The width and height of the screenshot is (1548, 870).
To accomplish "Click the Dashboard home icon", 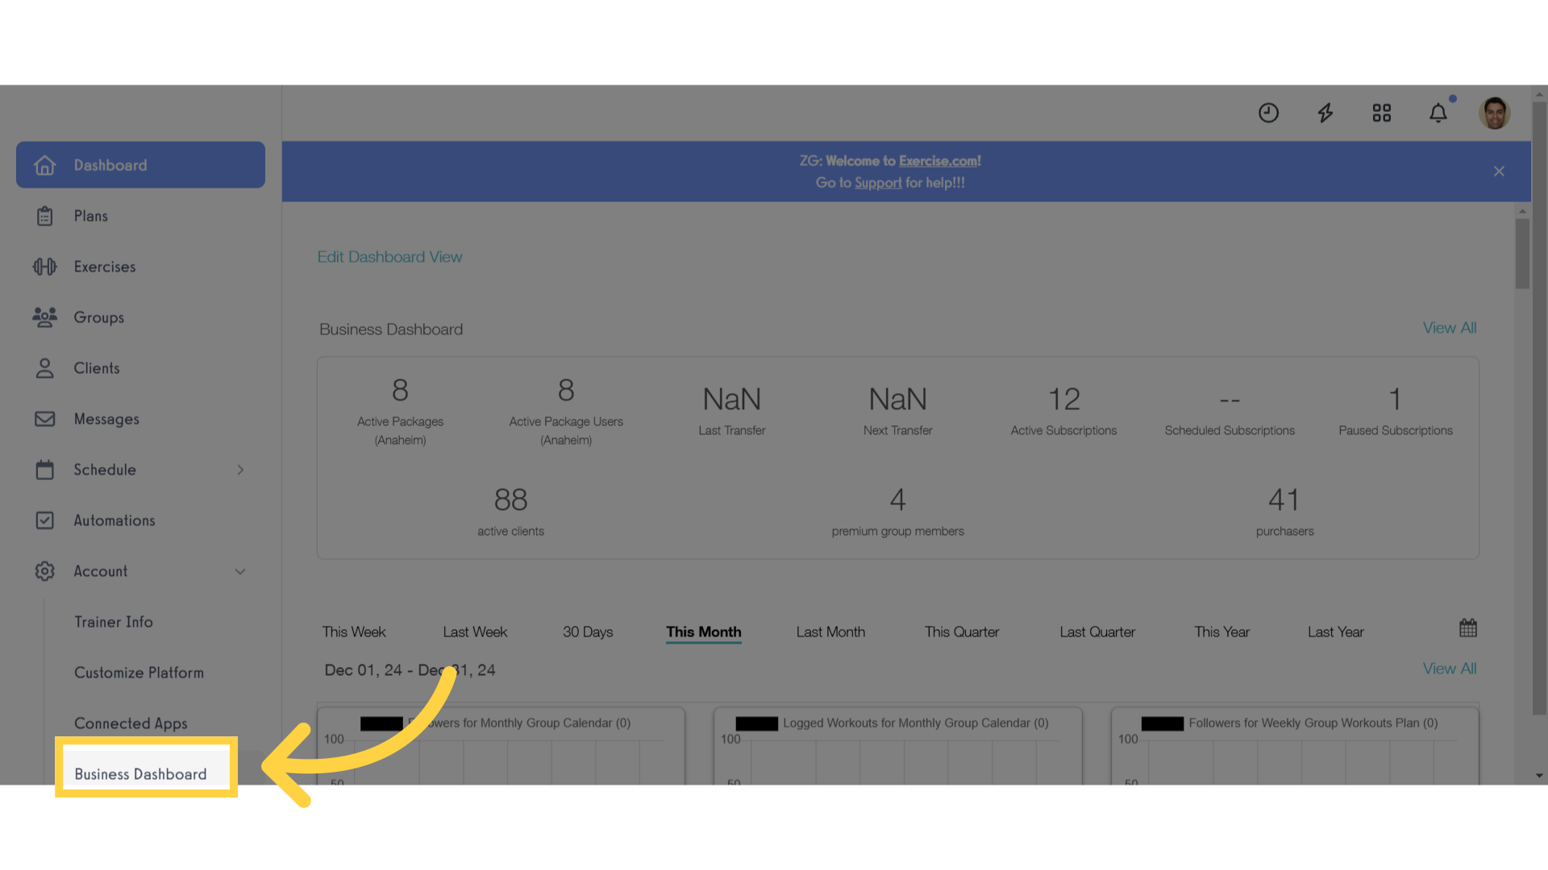I will (44, 164).
